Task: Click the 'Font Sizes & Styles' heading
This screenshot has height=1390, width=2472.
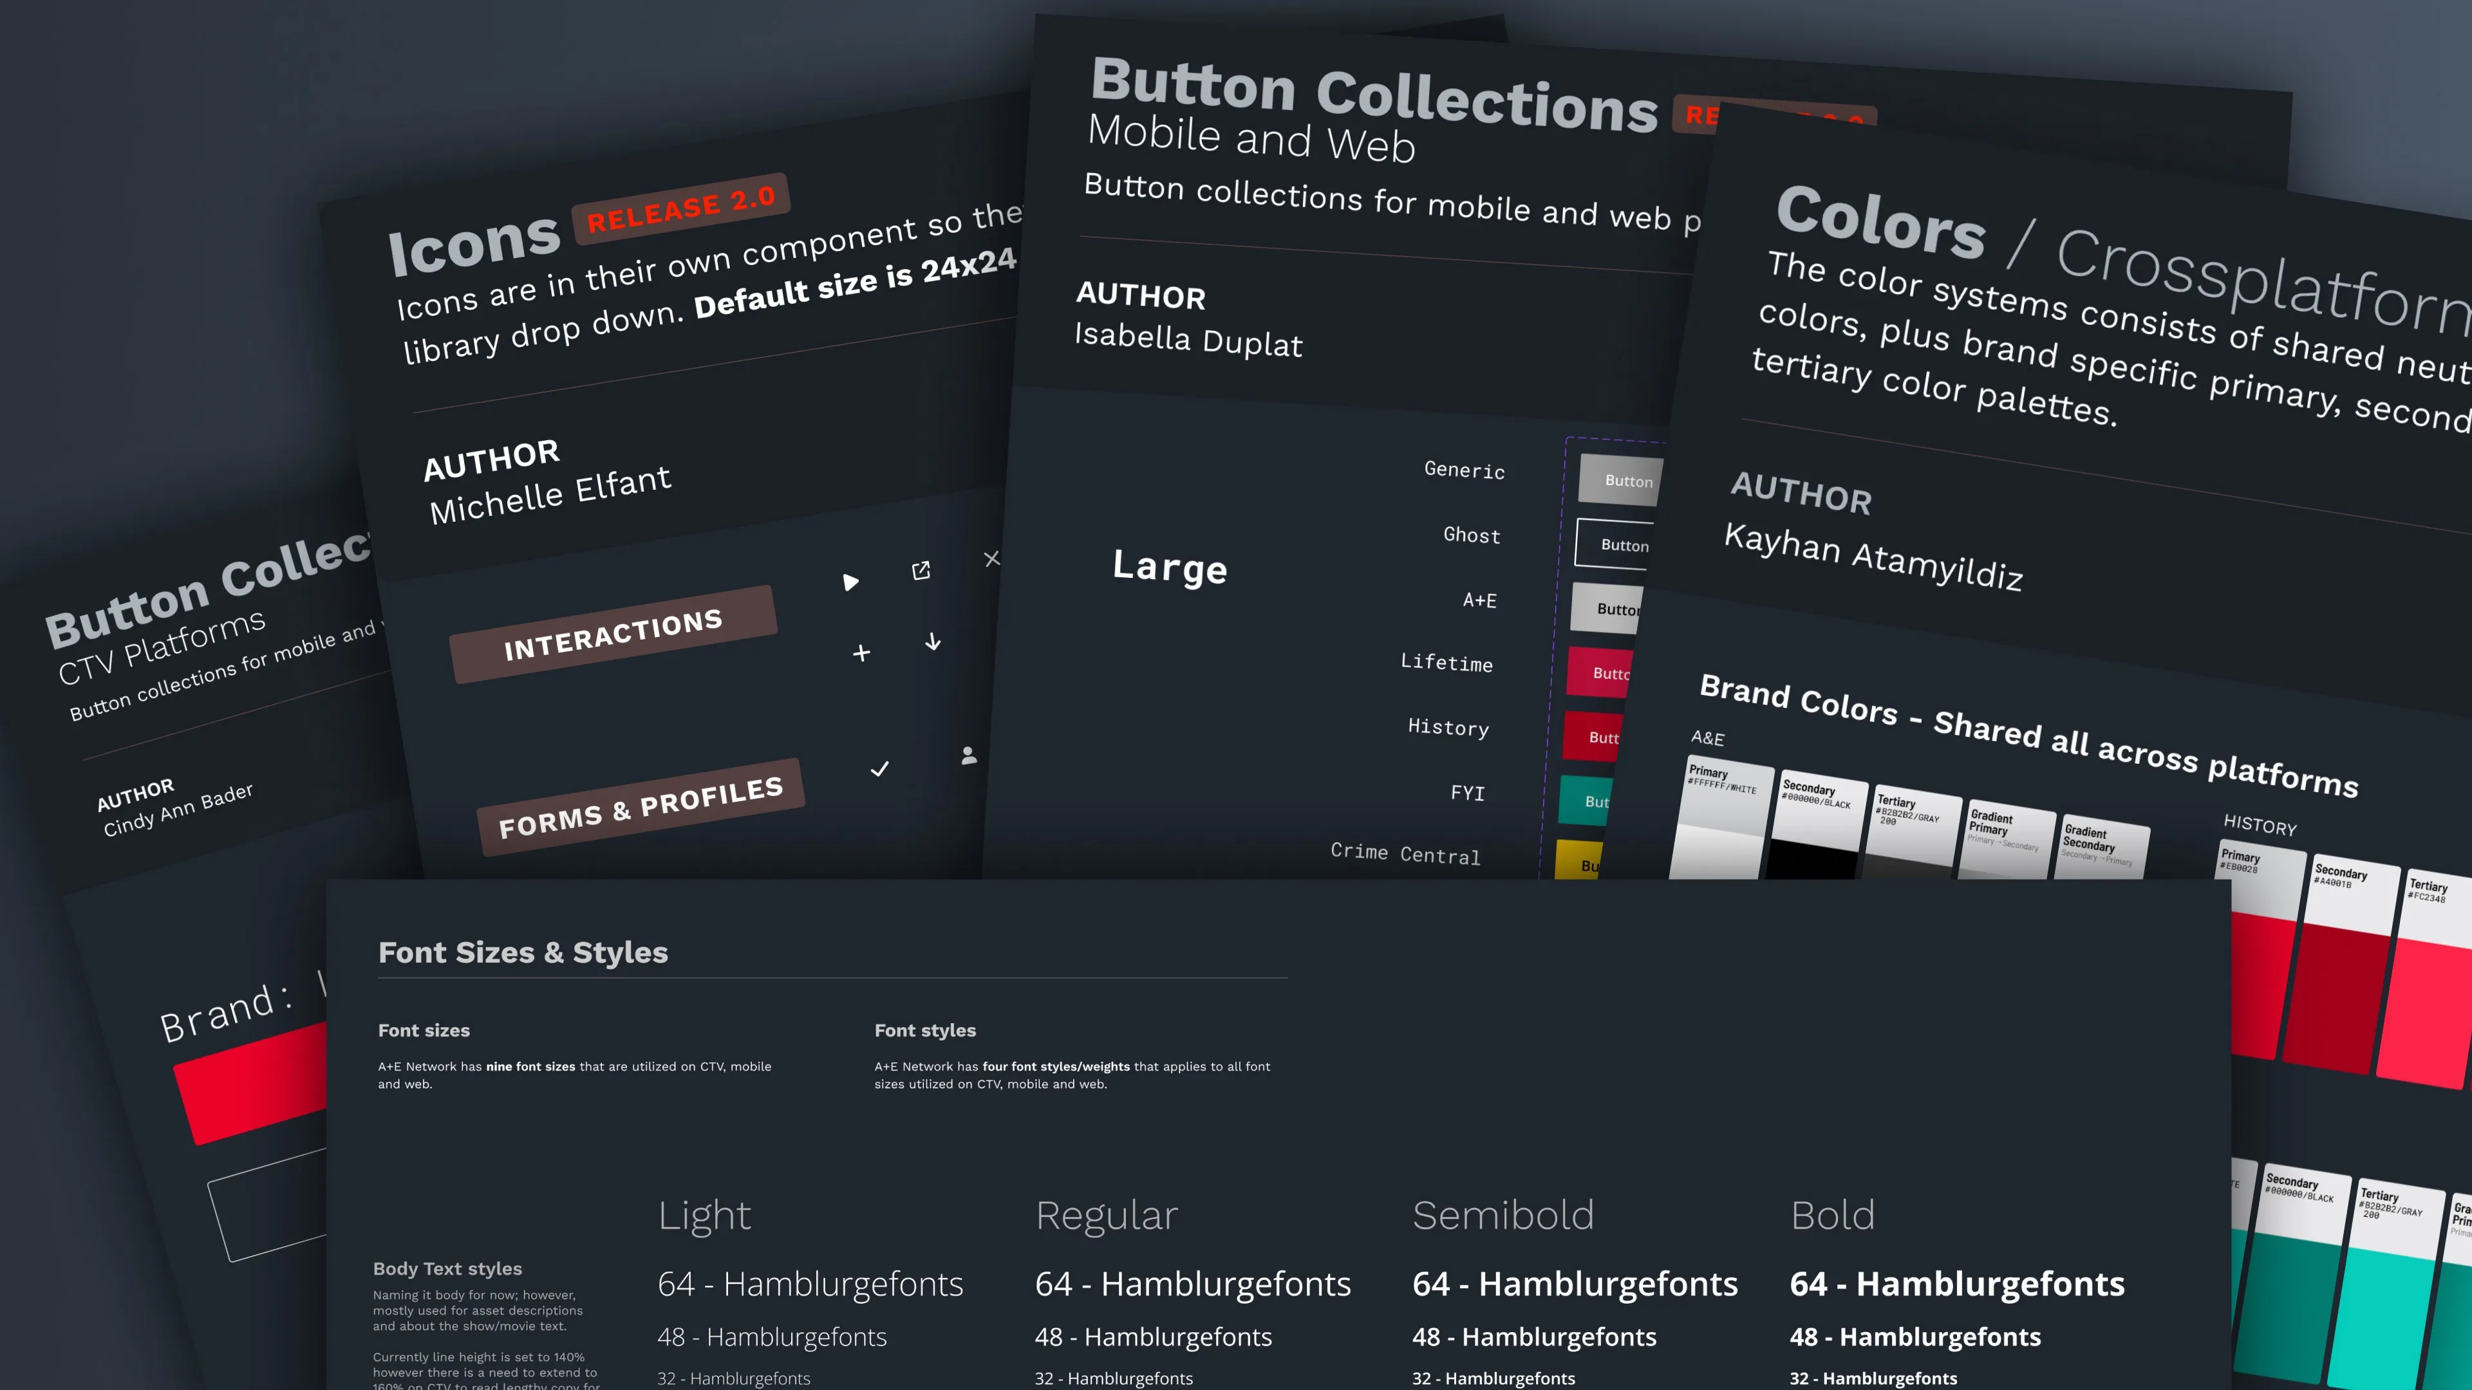Action: pyautogui.click(x=523, y=952)
